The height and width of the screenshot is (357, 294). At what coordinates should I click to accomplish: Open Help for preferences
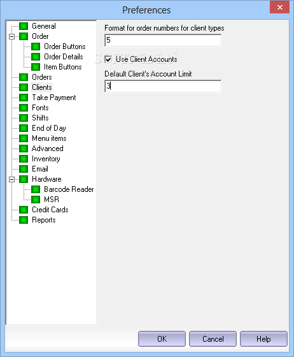[x=263, y=339]
